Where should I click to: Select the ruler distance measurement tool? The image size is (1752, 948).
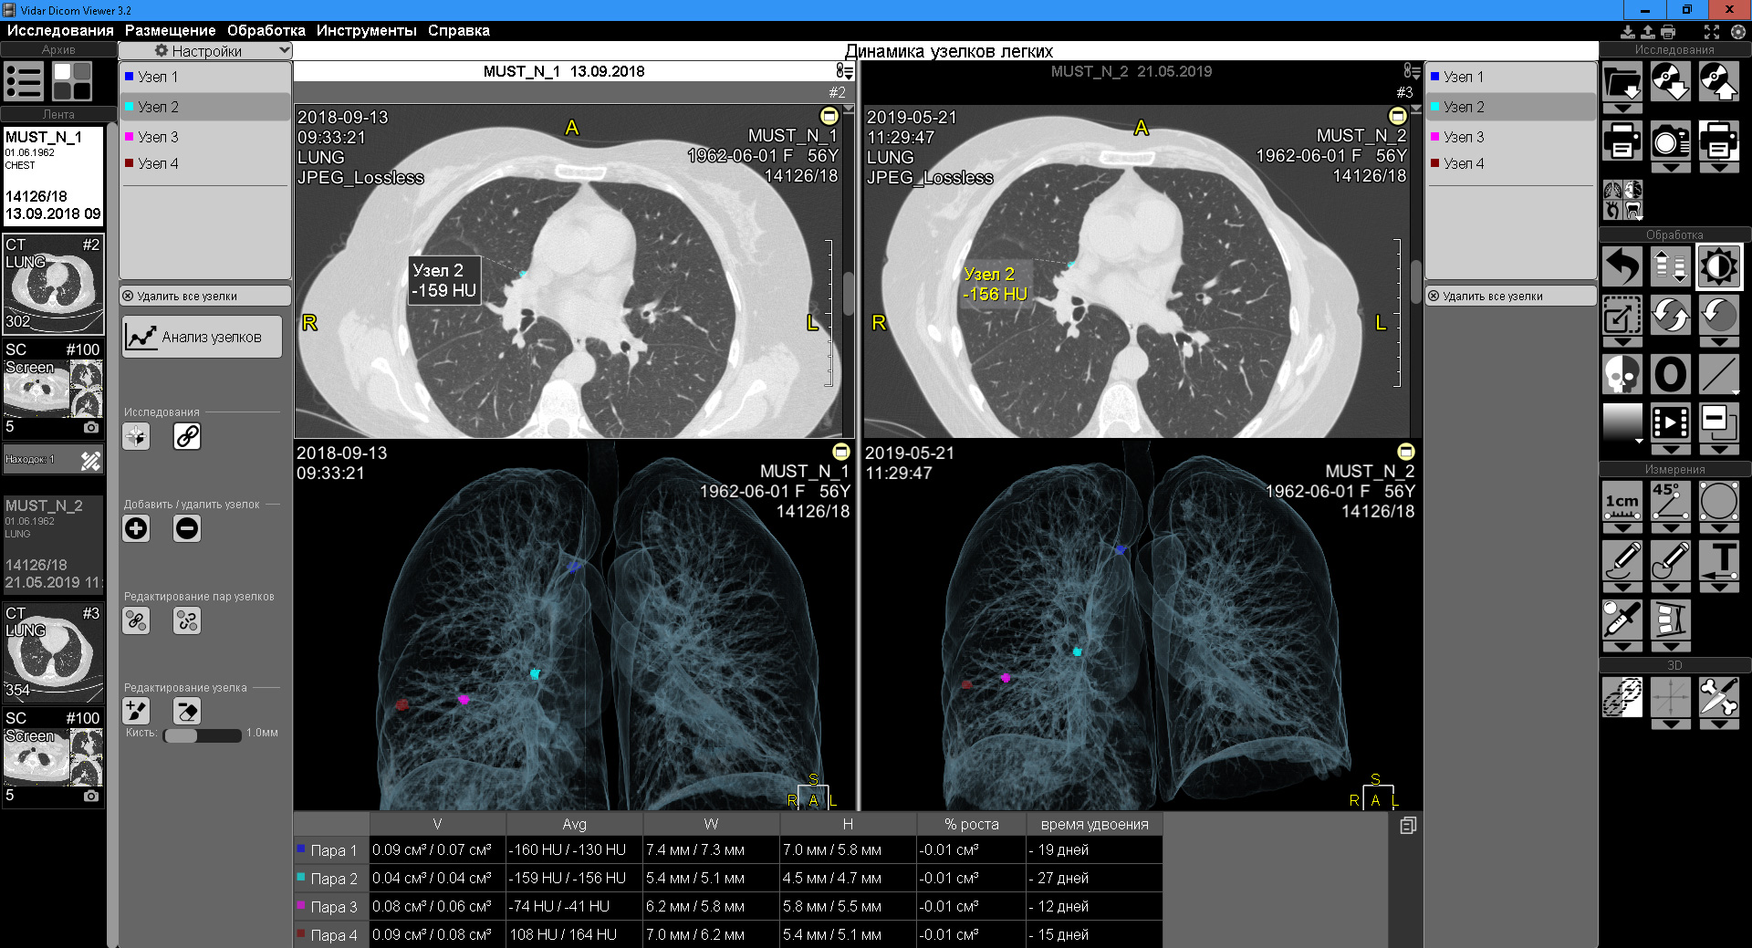point(1622,501)
